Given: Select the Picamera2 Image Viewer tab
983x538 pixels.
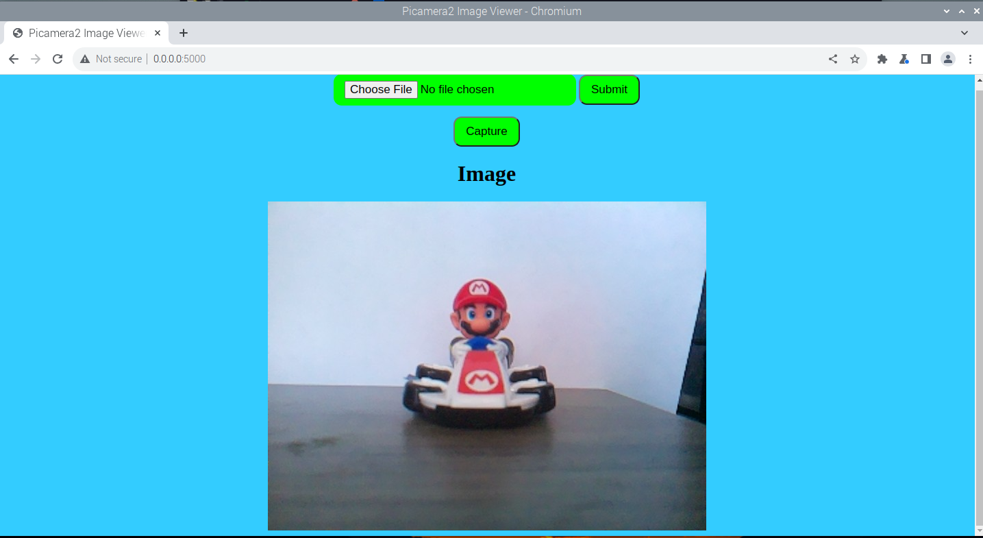Looking at the screenshot, I should point(82,32).
